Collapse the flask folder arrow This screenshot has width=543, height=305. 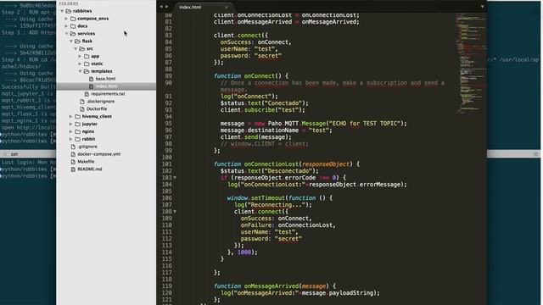pos(71,42)
